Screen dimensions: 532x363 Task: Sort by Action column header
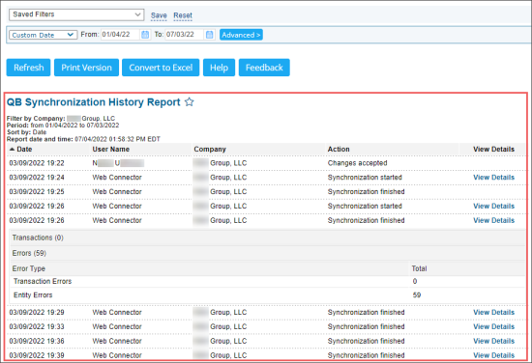pyautogui.click(x=339, y=149)
